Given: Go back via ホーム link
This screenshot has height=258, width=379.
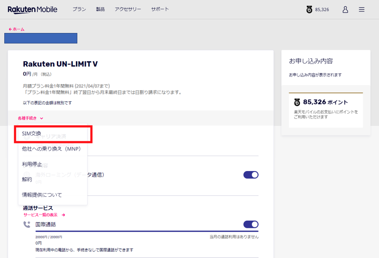Looking at the screenshot, I should [17, 29].
